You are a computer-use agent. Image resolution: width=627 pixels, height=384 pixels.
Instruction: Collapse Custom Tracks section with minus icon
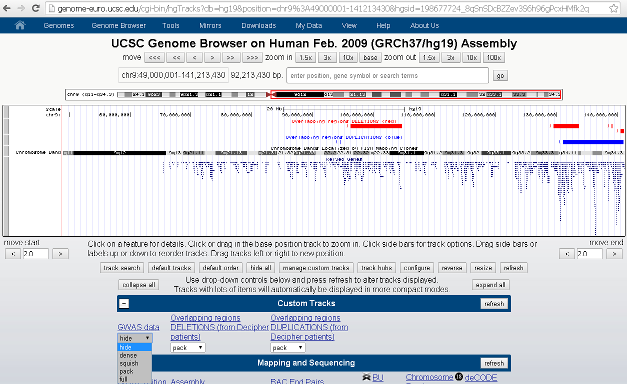[x=124, y=304]
